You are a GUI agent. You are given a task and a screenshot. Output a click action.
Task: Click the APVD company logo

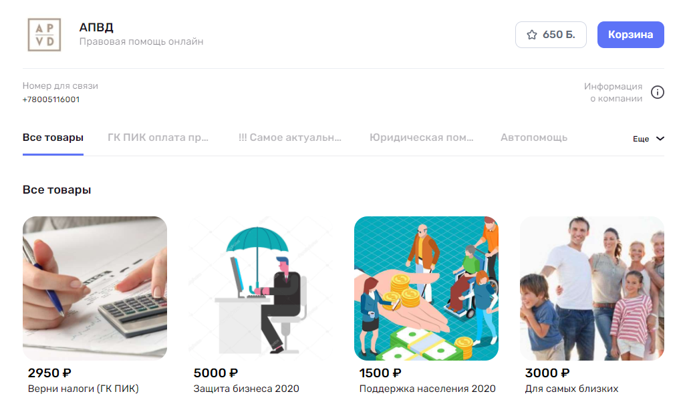point(44,35)
